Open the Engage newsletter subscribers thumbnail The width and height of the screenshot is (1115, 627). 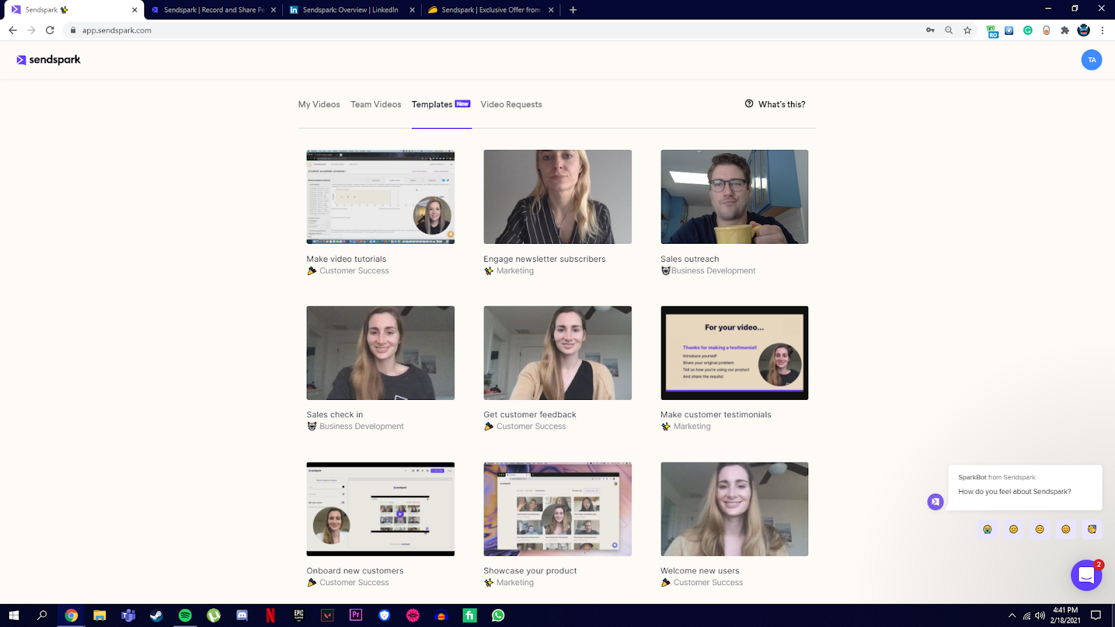tap(557, 196)
